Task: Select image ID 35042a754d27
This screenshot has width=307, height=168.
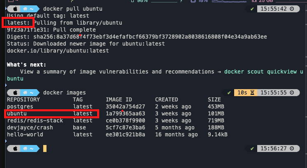Action: click(126, 107)
